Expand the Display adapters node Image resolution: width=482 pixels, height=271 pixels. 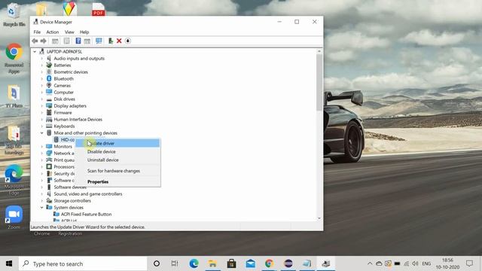(x=42, y=105)
